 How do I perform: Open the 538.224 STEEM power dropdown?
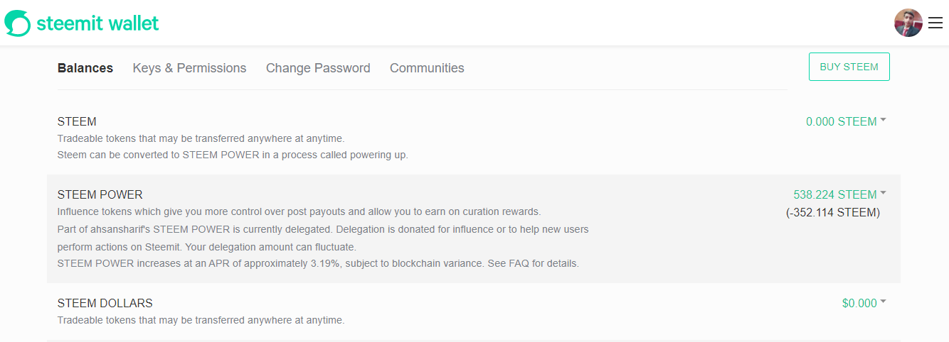pos(839,194)
